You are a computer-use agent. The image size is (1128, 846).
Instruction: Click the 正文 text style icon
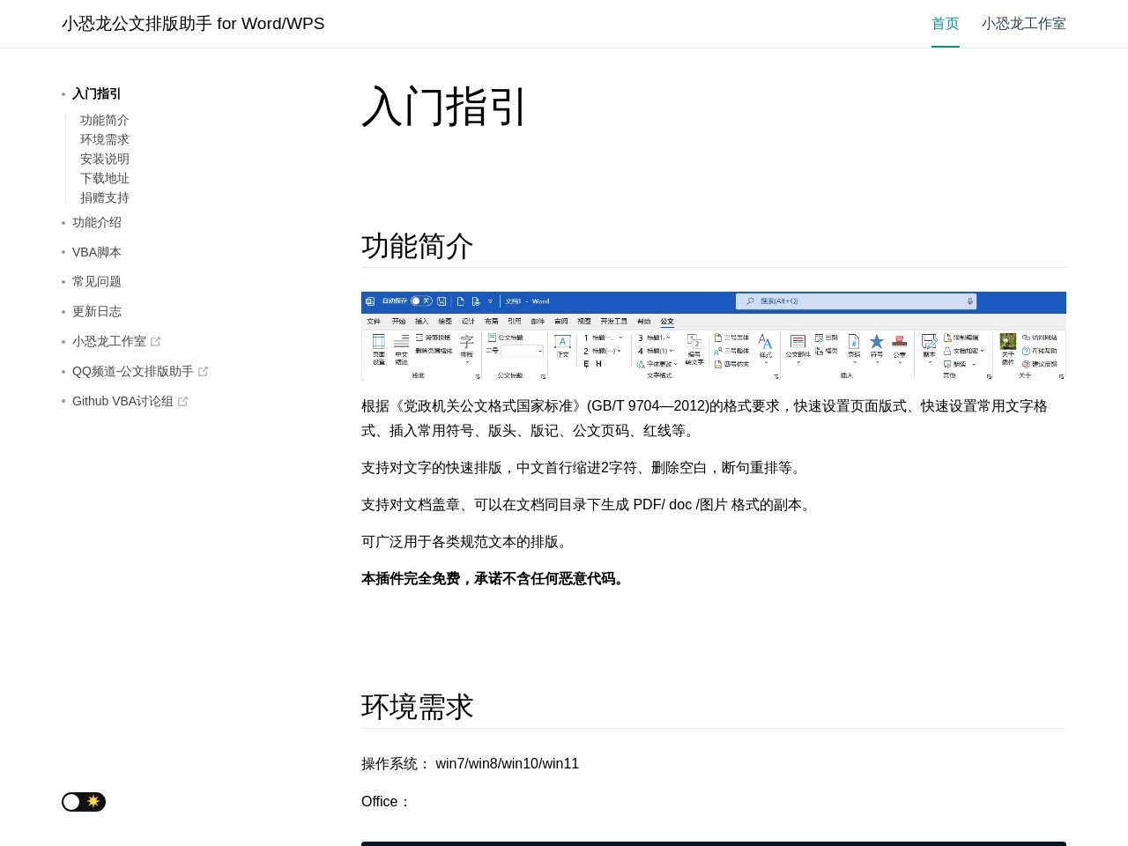[x=562, y=345]
